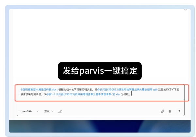Click the blue wallpaper strip below the chat window
The width and height of the screenshot is (196, 137).
100,126
